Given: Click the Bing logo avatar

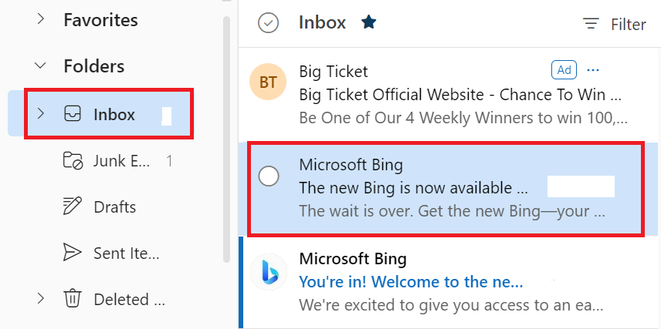Looking at the screenshot, I should click(x=269, y=272).
